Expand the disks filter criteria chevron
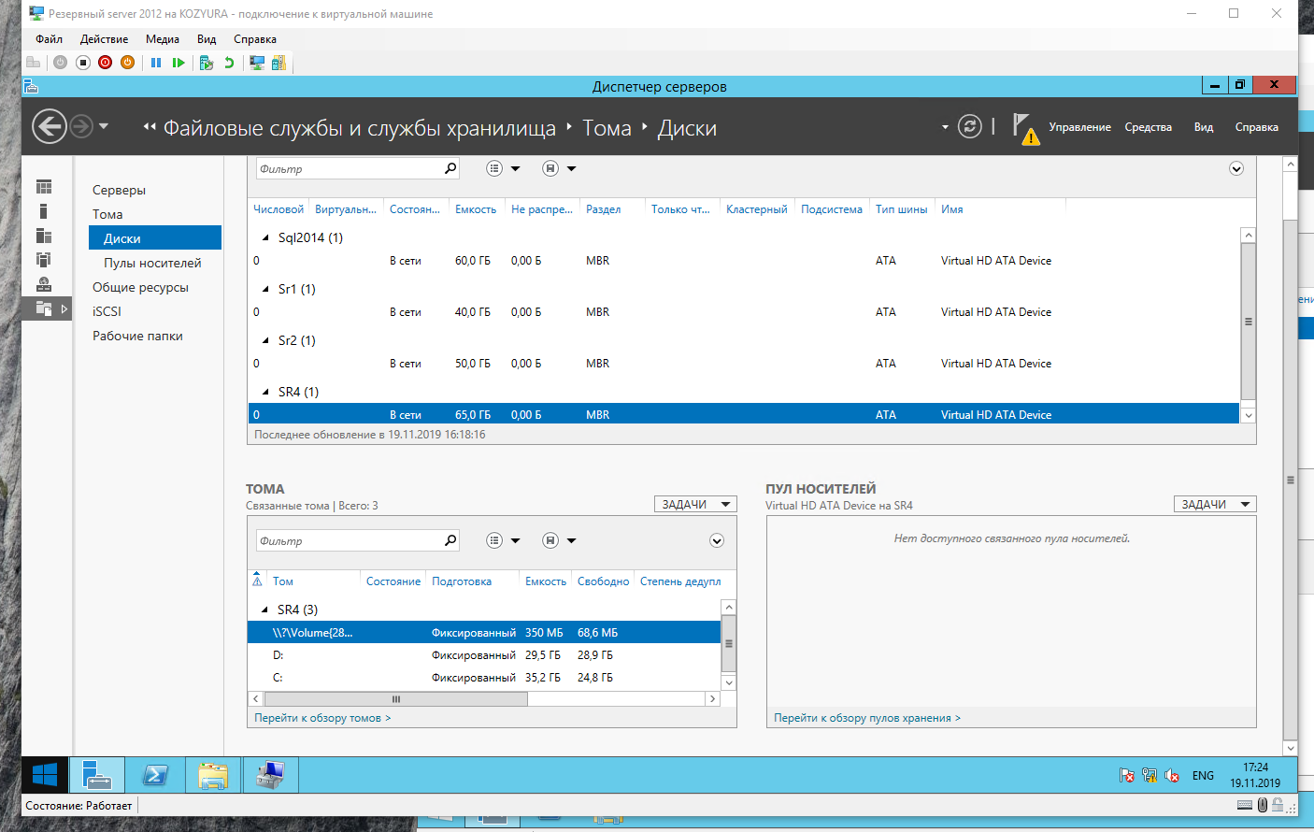The image size is (1314, 832). pos(1236,168)
